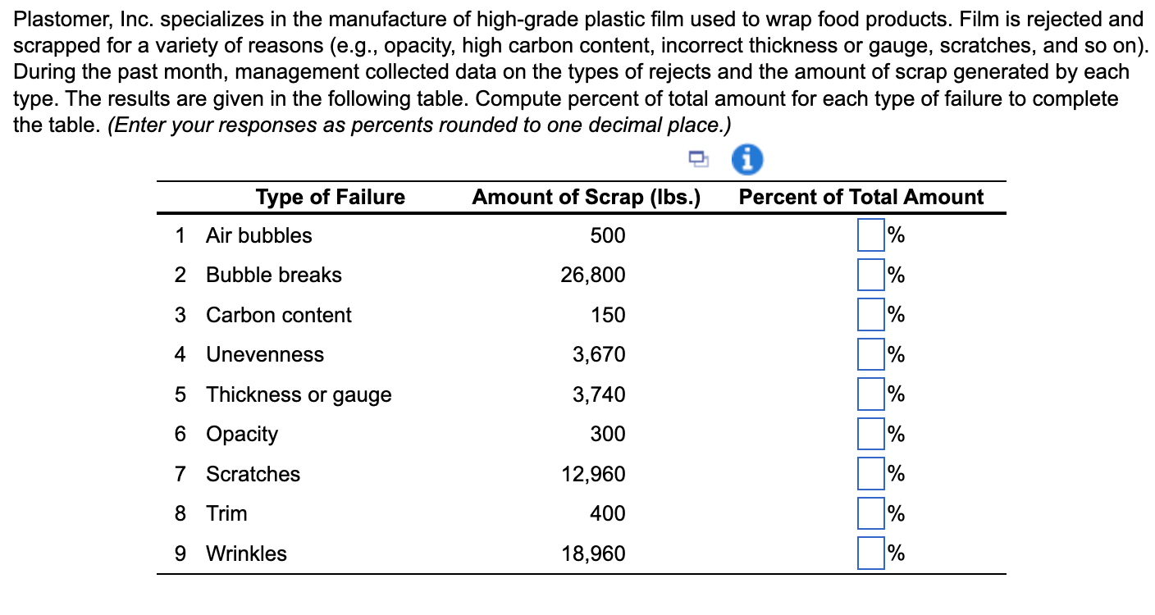Select the Bubble breaks percent field
Viewport: 1155px width, 615px height.
tap(870, 275)
